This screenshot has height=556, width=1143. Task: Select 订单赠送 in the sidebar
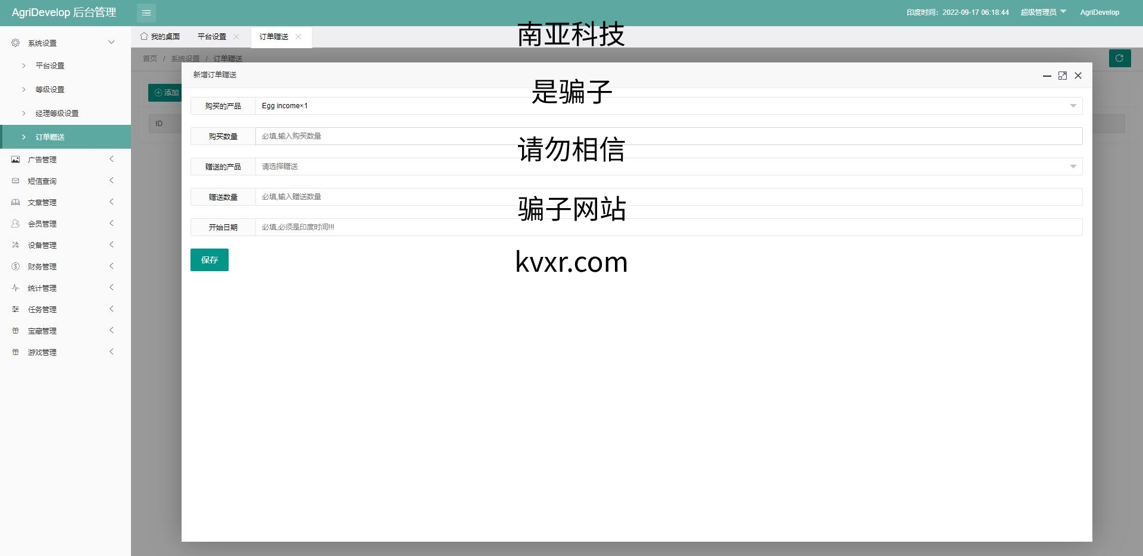click(65, 137)
